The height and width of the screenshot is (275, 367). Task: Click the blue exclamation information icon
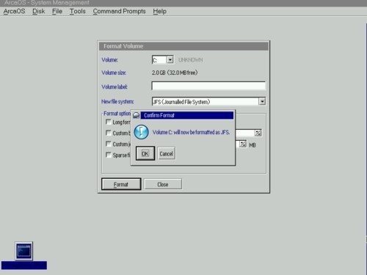141,132
